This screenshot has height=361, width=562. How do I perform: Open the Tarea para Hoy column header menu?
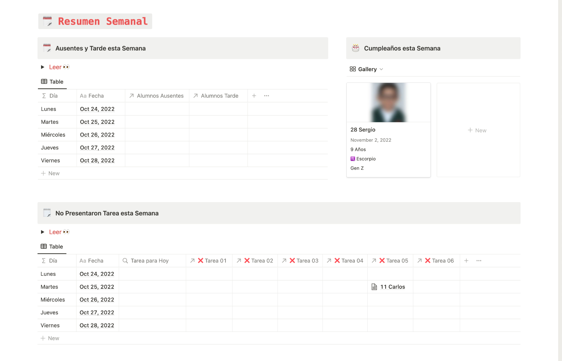(x=152, y=261)
